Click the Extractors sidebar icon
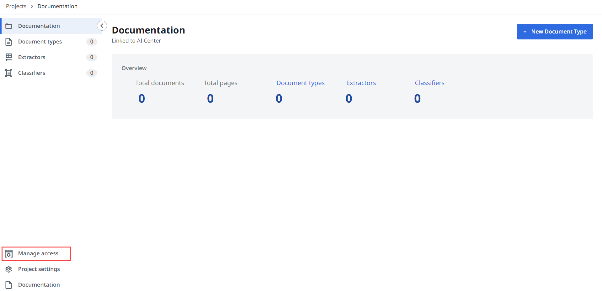Image resolution: width=602 pixels, height=291 pixels. coord(9,57)
